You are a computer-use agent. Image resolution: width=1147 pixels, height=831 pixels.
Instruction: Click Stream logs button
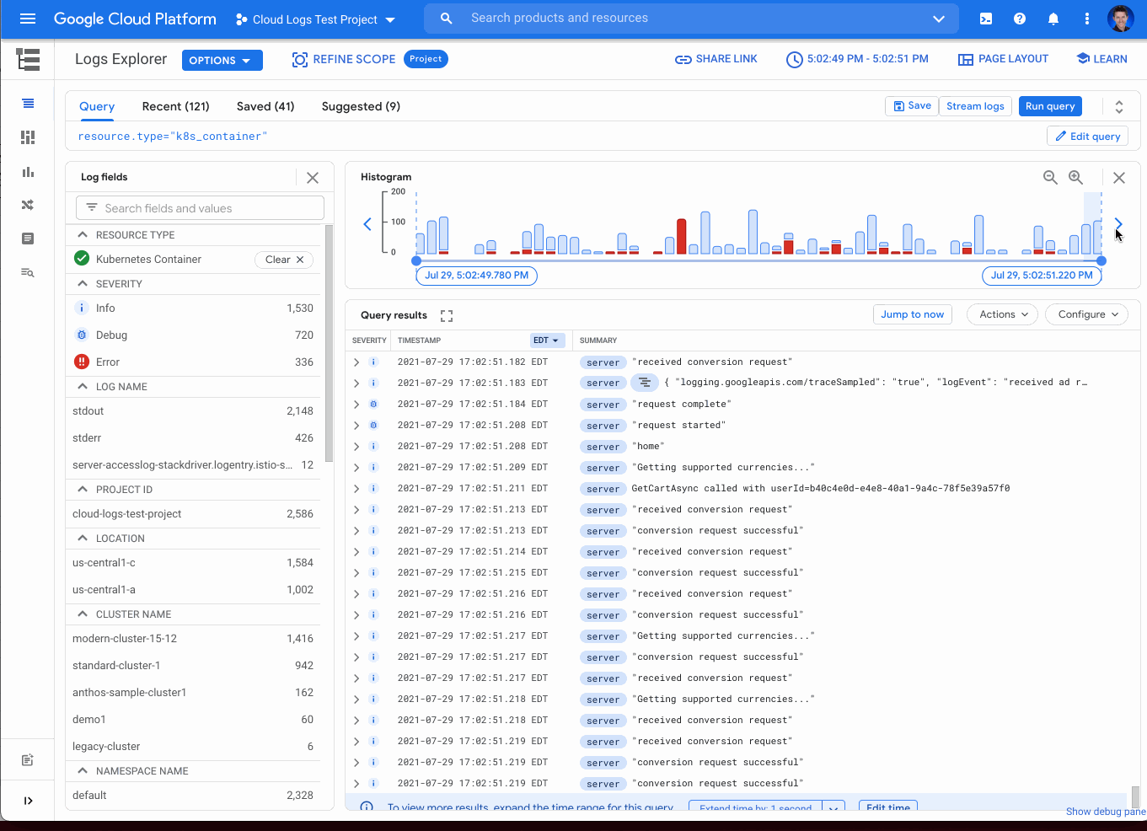pyautogui.click(x=975, y=106)
